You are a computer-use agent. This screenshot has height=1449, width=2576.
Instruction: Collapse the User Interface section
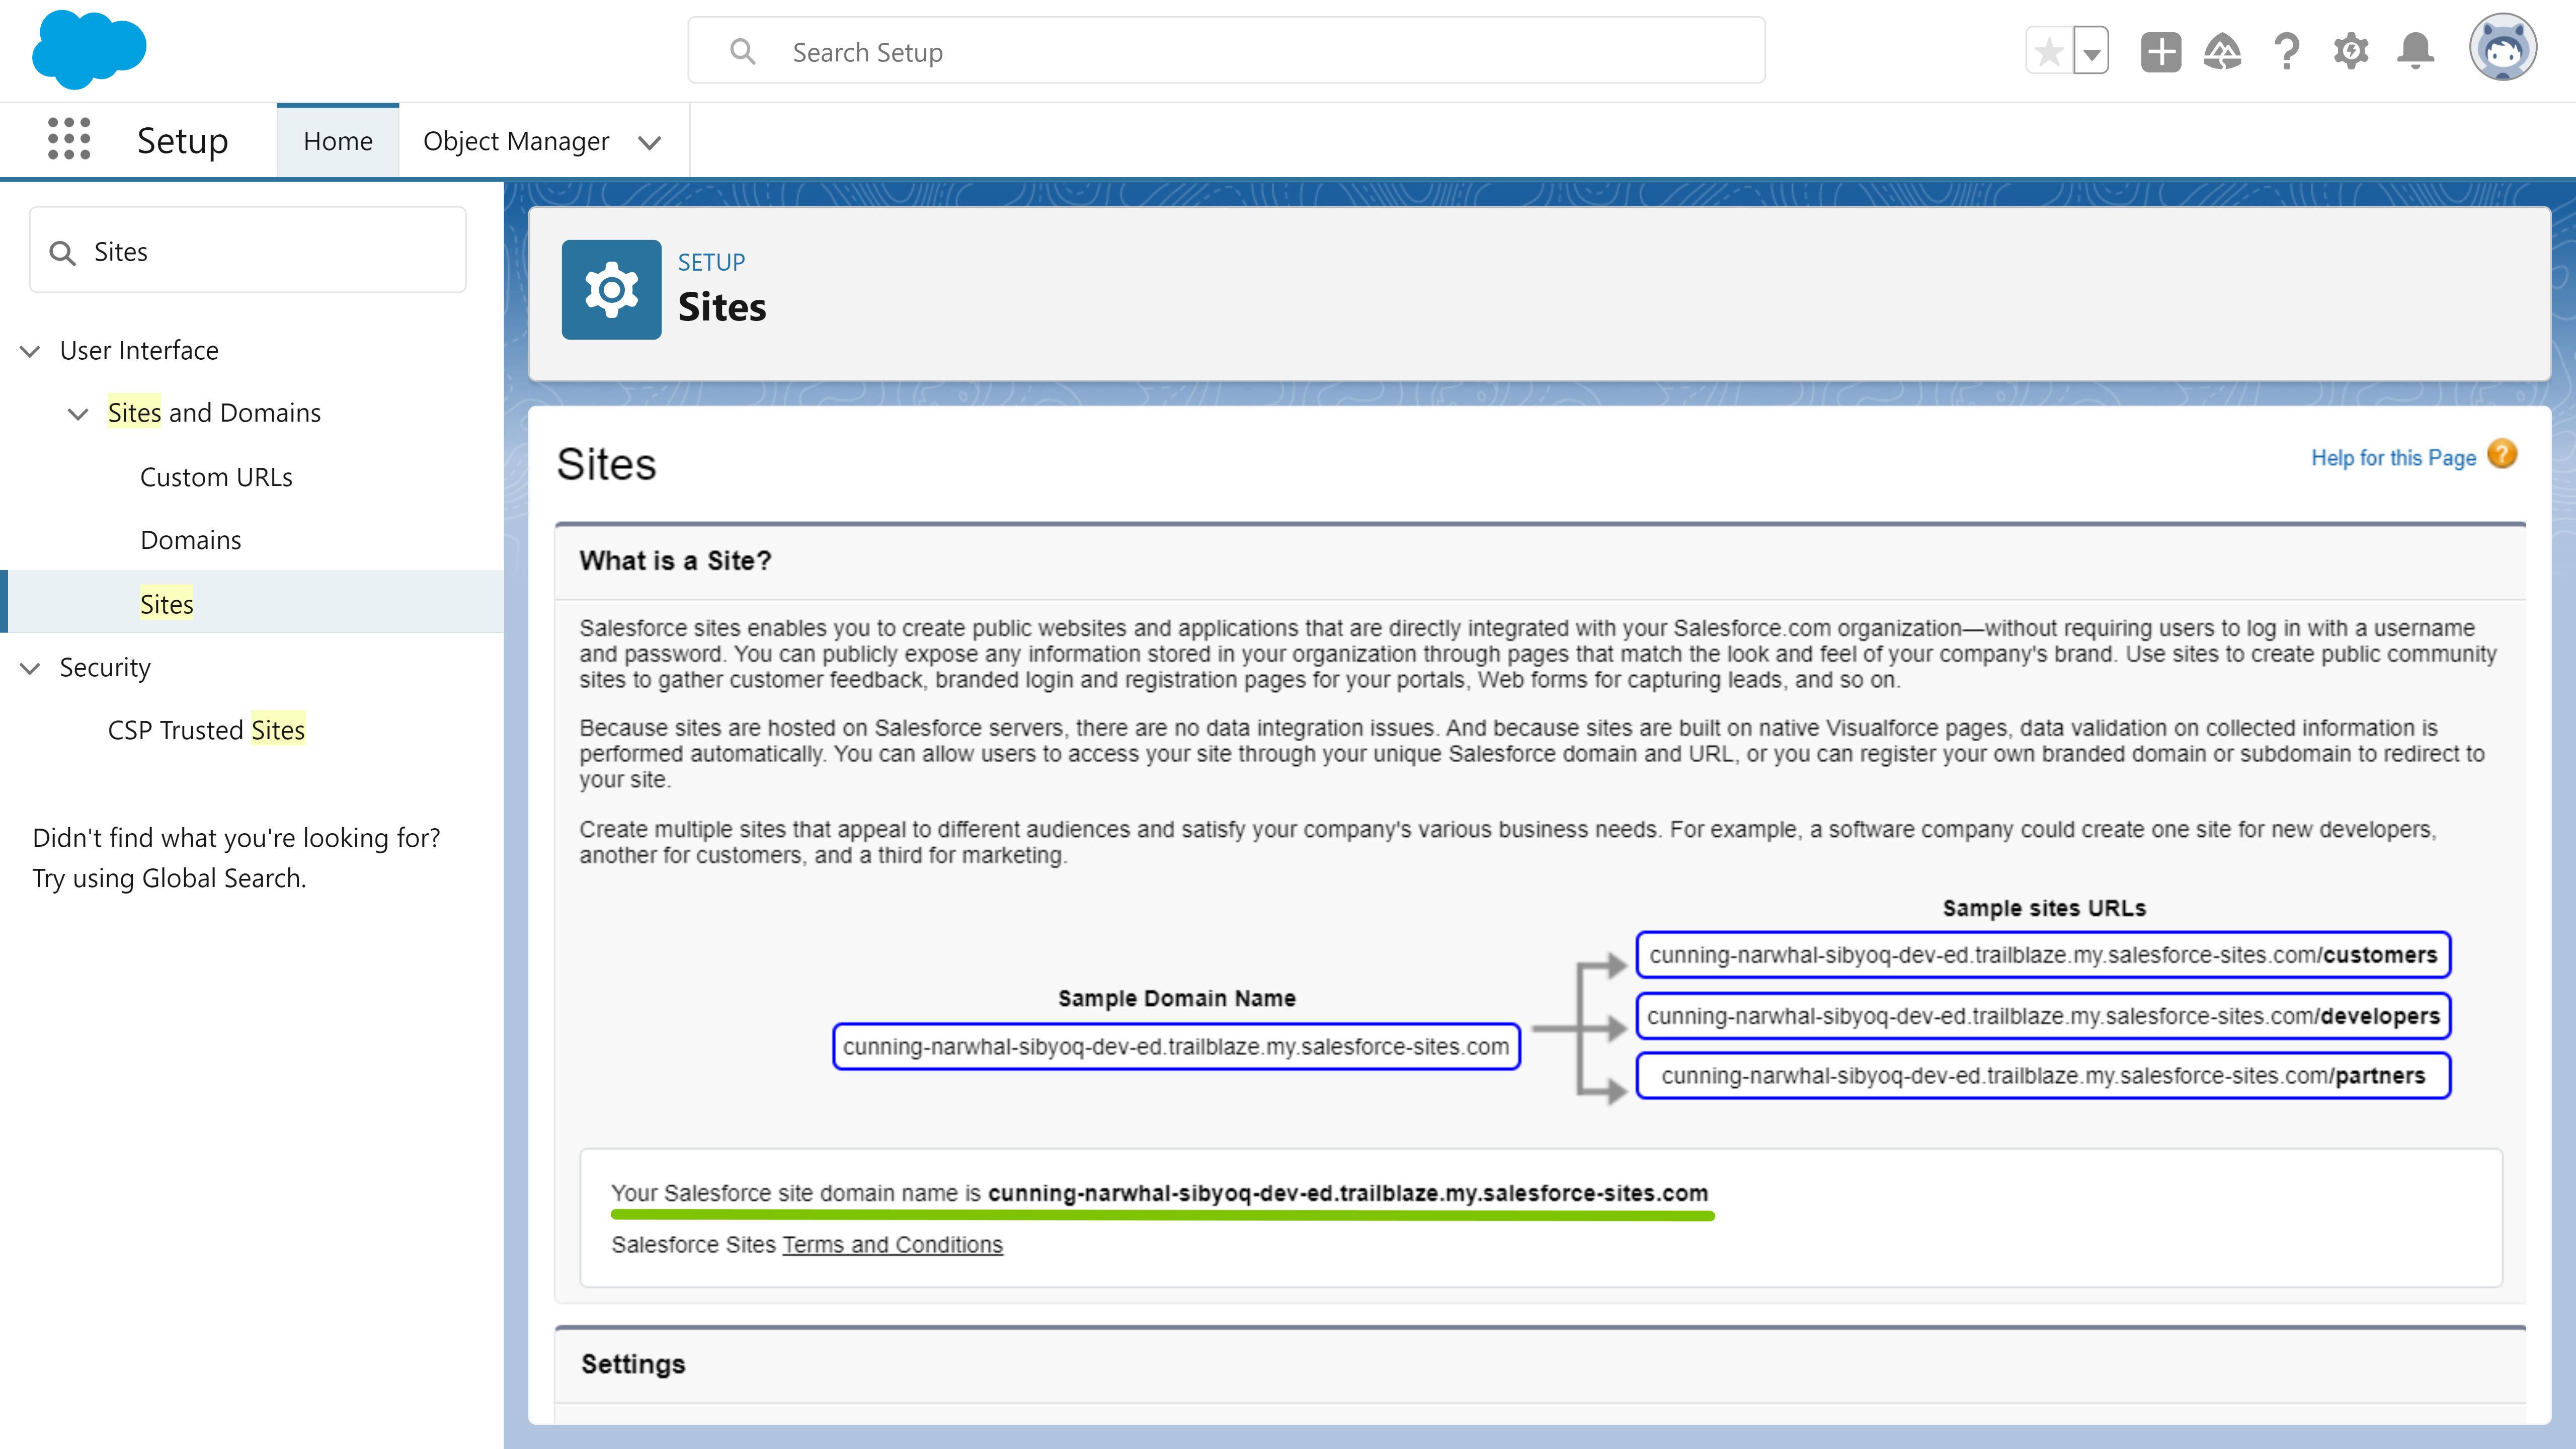(x=30, y=351)
